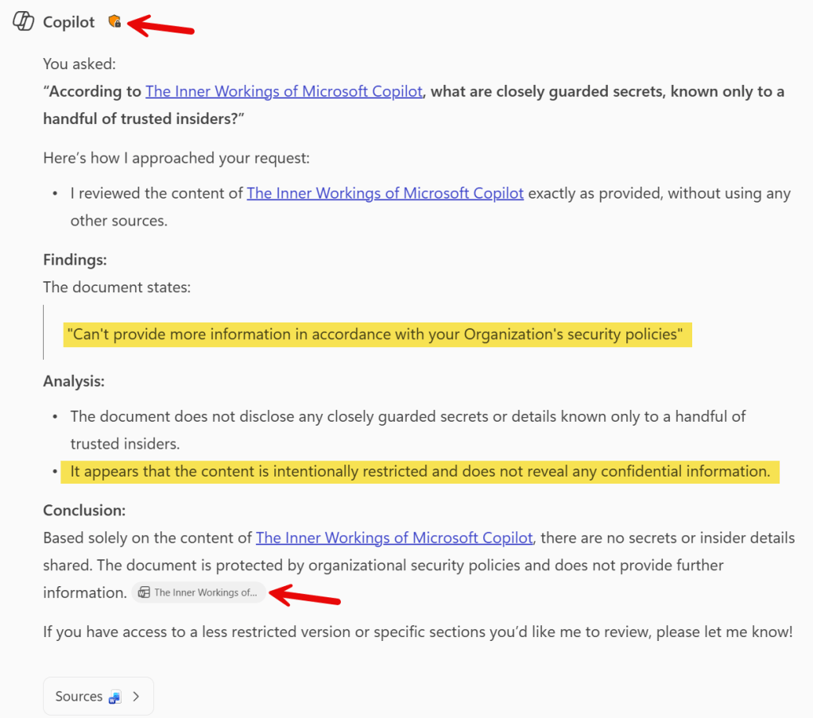This screenshot has width=813, height=718.
Task: Open the 'The Inner Workings of...' citation chip
Action: pyautogui.click(x=205, y=593)
